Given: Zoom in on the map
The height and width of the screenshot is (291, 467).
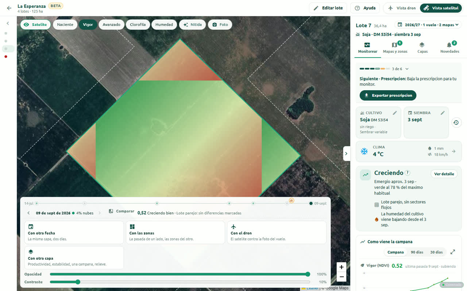Looking at the screenshot, I should click(341, 267).
